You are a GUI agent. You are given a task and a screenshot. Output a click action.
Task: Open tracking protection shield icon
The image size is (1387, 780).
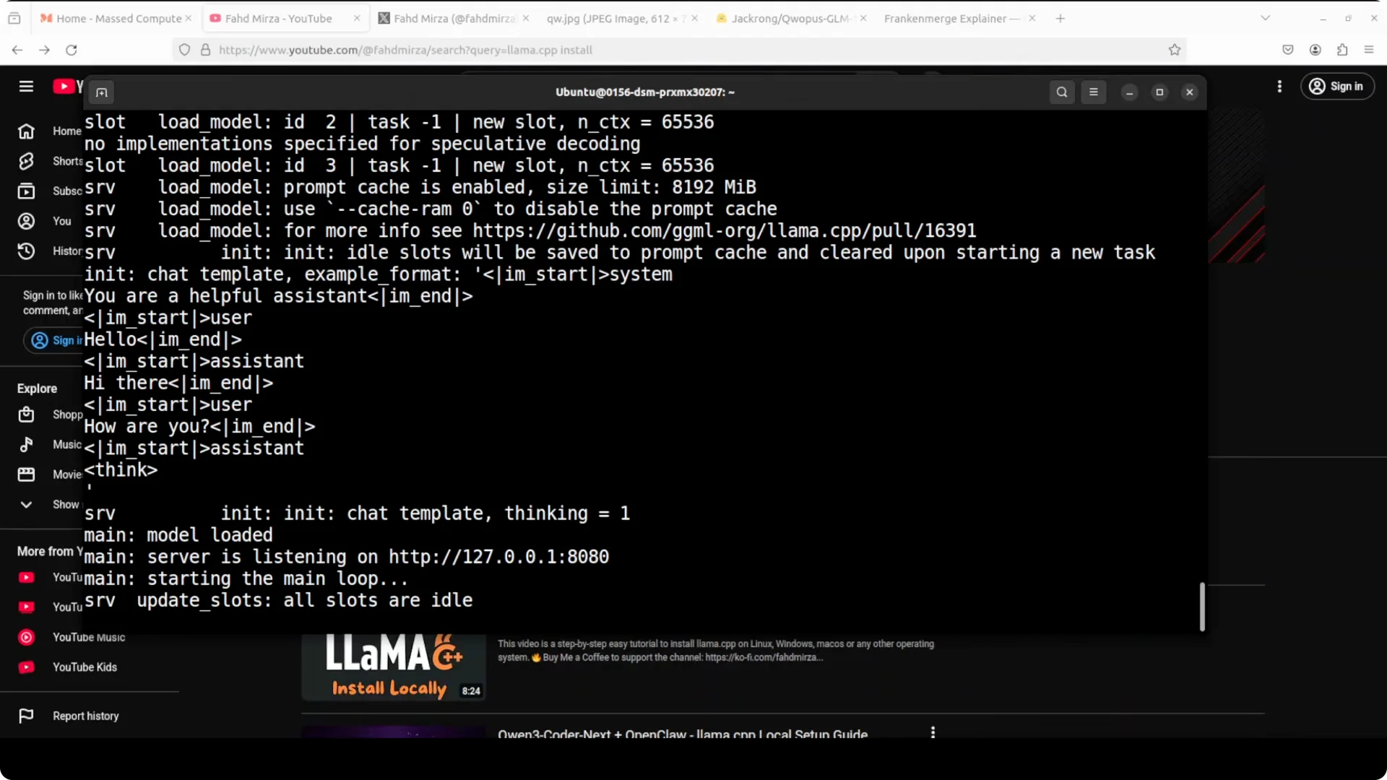184,50
